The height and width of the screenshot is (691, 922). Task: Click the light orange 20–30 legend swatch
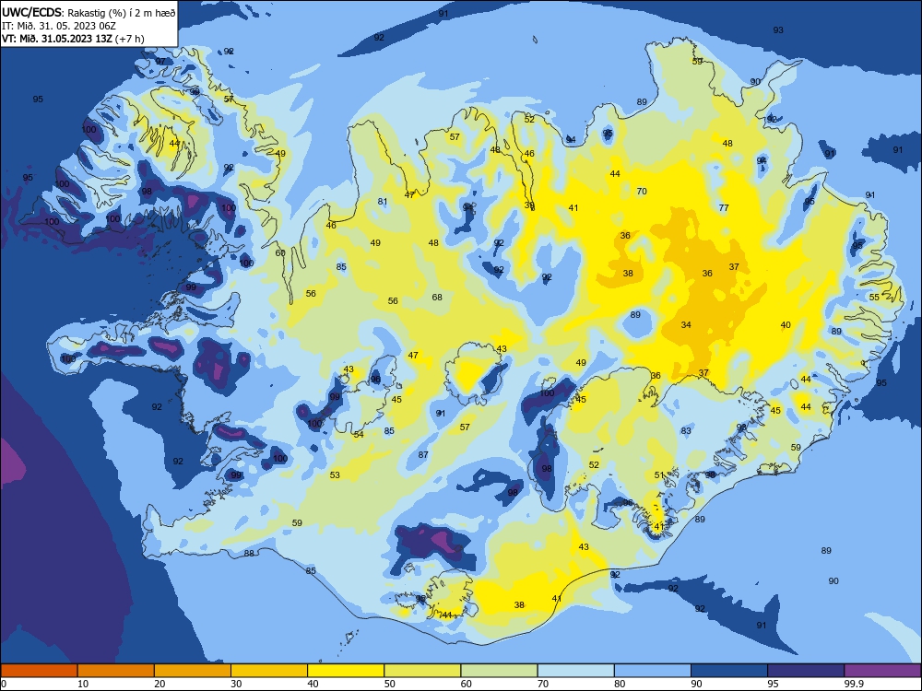tap(193, 671)
